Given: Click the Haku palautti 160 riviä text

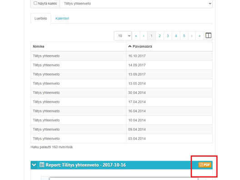Looking at the screenshot, I should 51,147.
